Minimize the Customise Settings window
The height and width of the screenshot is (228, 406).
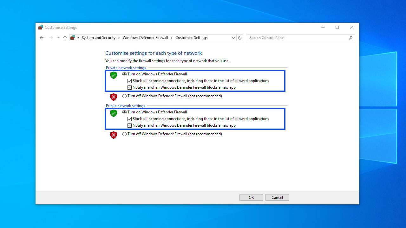323,28
